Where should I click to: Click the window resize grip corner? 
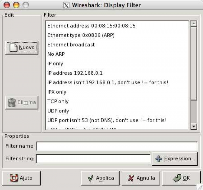tap(200, 187)
